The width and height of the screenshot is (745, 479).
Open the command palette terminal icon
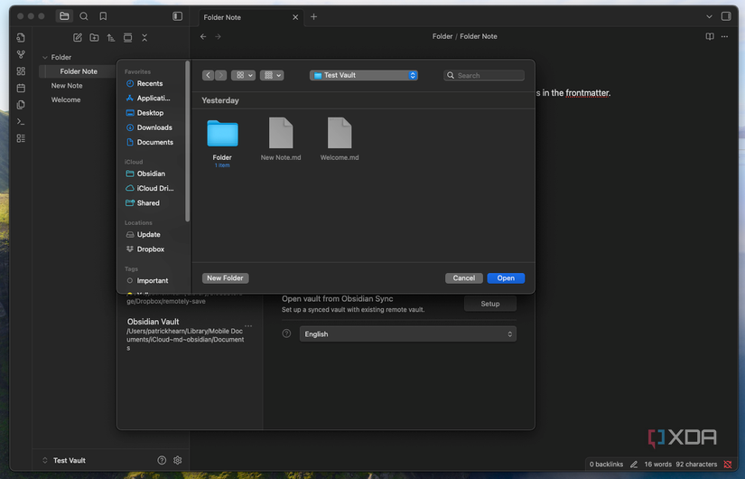[x=21, y=121]
